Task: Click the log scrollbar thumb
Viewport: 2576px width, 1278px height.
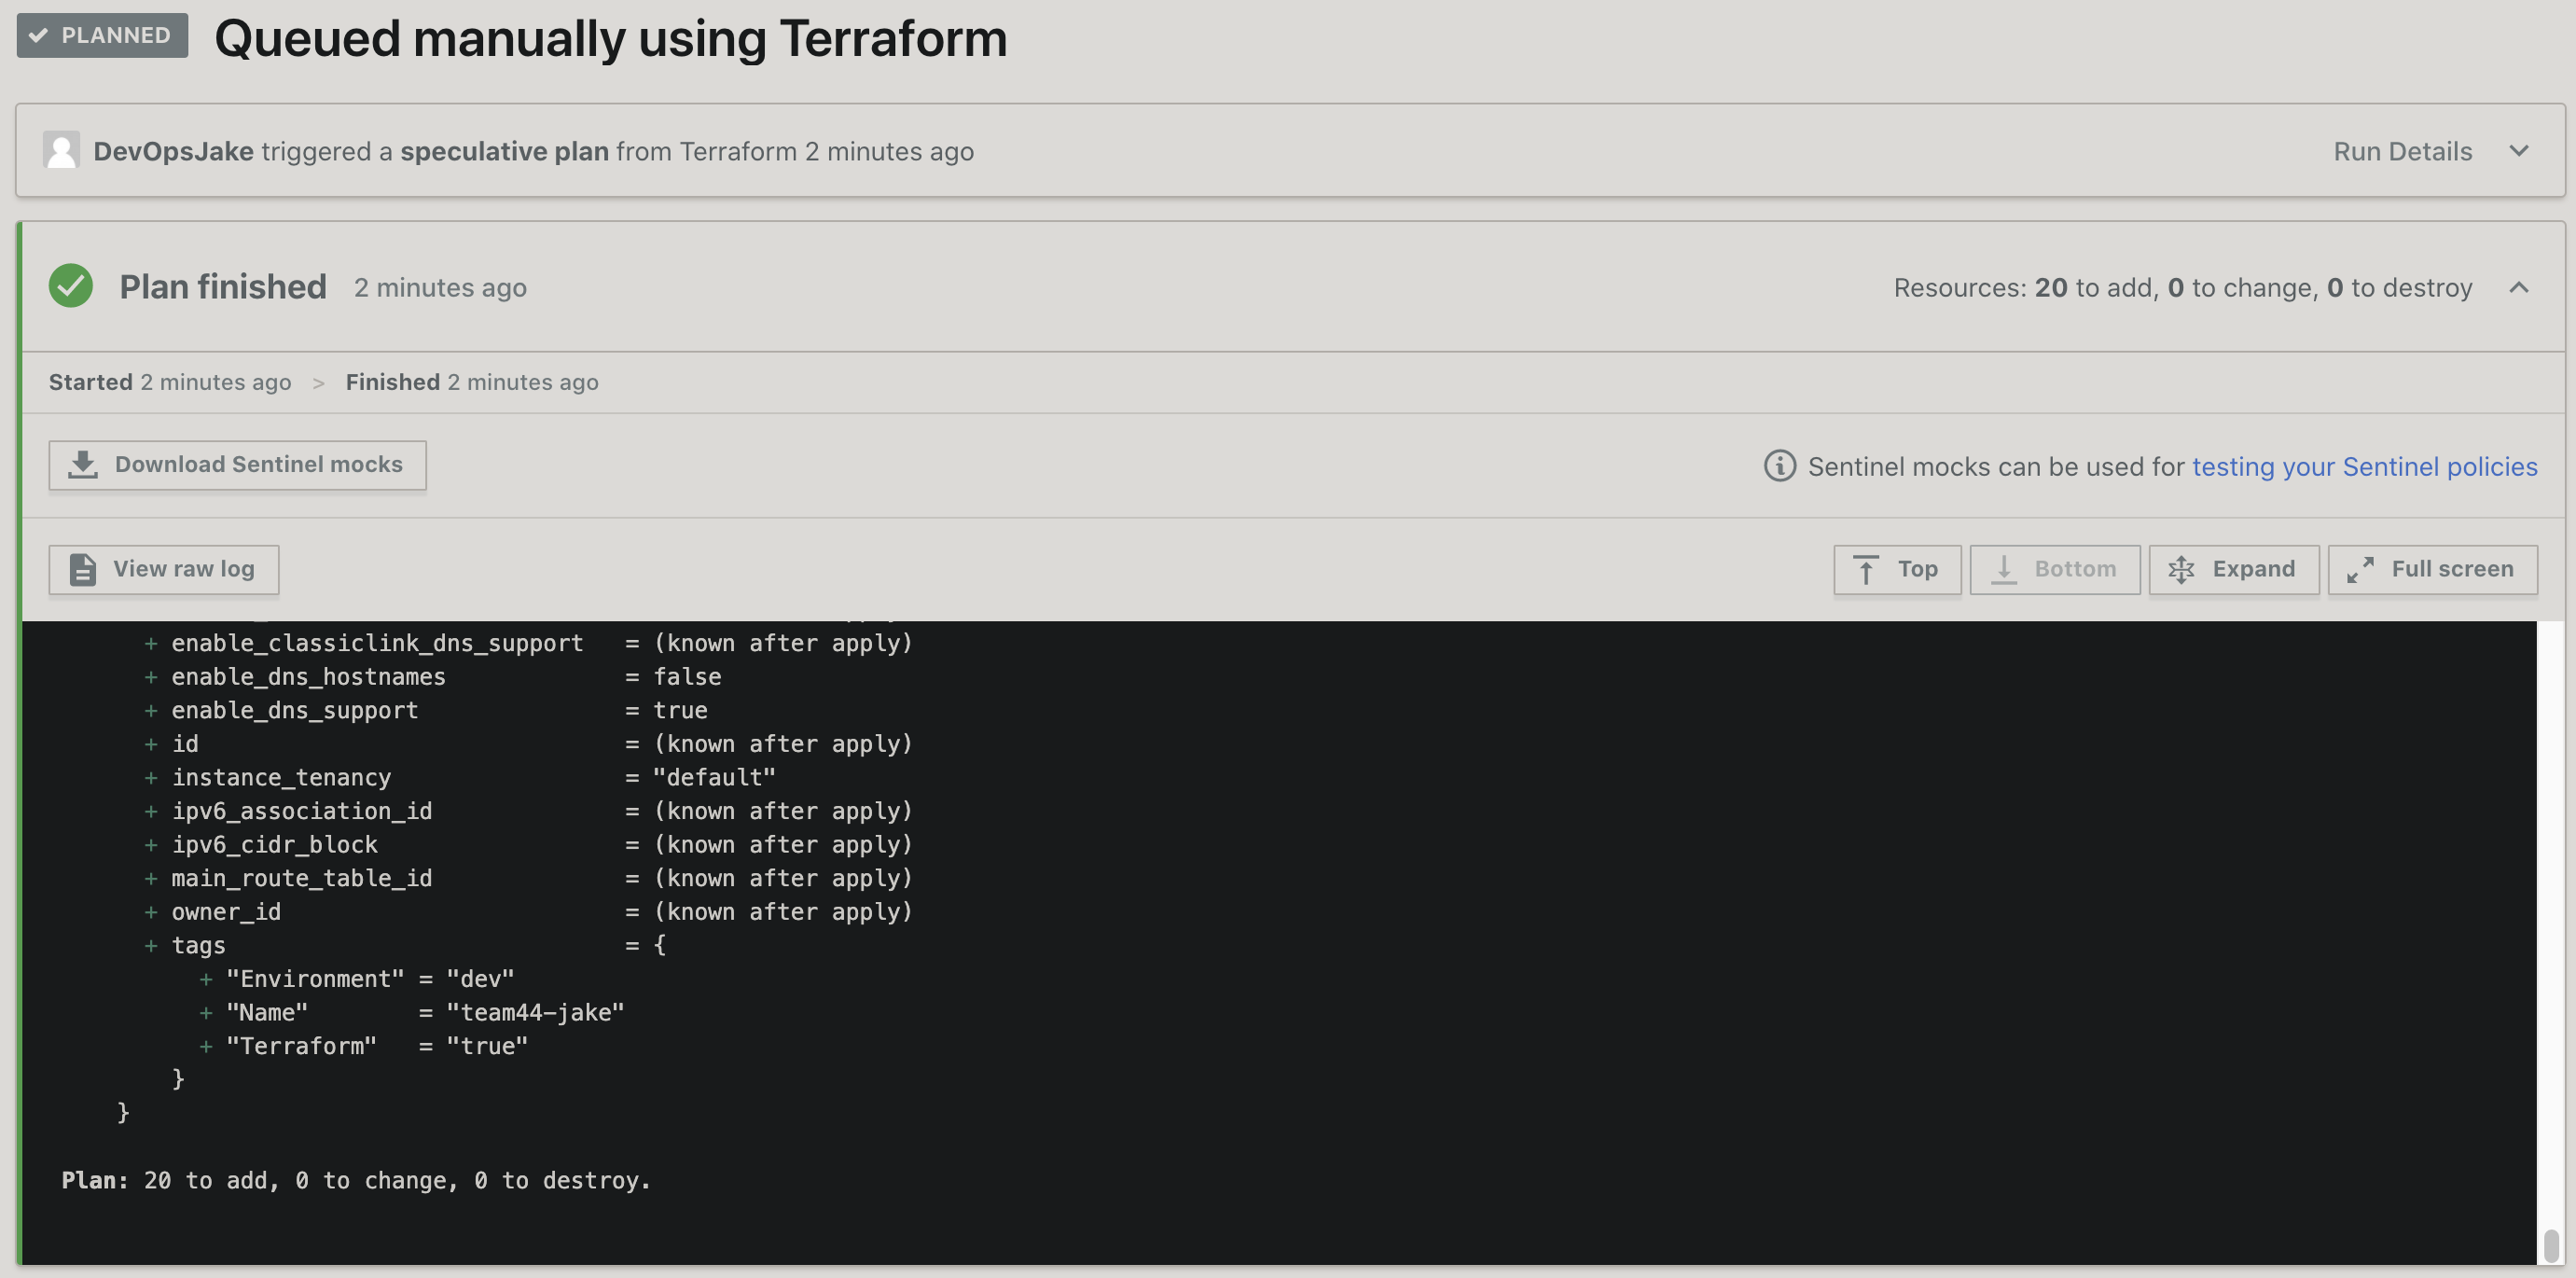Action: click(x=2551, y=1246)
